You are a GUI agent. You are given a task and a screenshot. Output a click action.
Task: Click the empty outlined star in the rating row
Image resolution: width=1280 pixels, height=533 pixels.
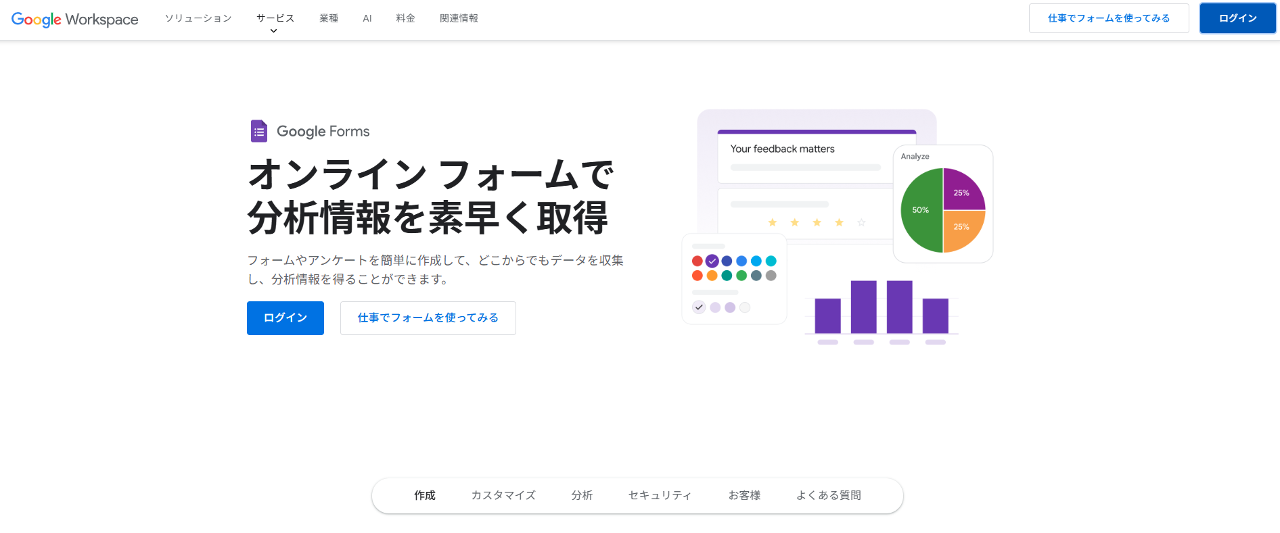[x=861, y=222]
